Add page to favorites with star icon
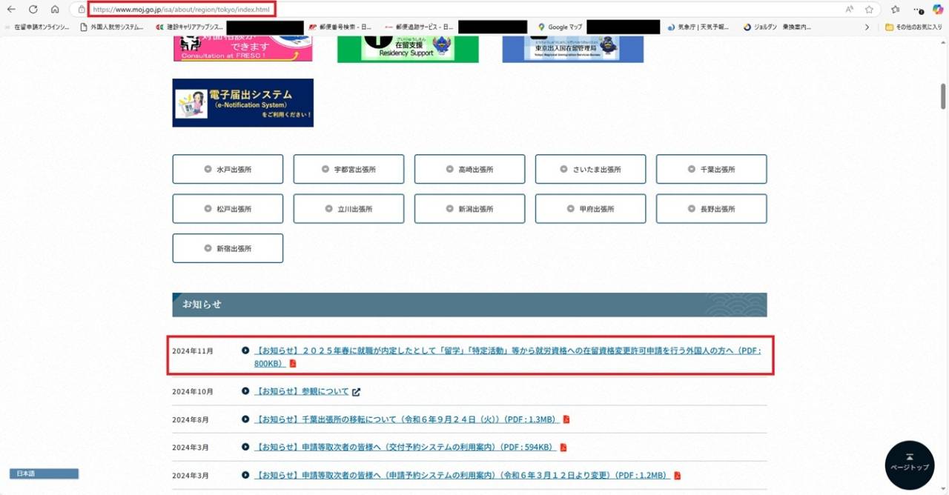This screenshot has width=949, height=495. [x=869, y=10]
